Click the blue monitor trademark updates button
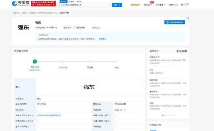This screenshot has width=214, height=131. pyautogui.click(x=175, y=22)
